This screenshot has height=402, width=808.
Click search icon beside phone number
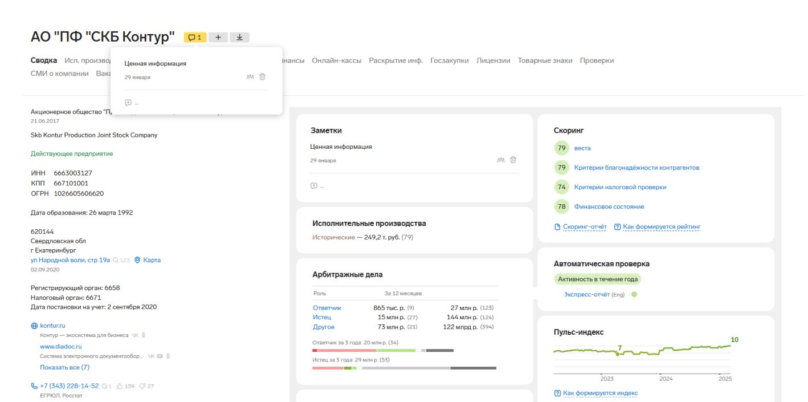[x=104, y=386]
